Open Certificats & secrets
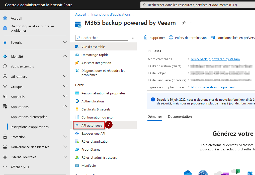The width and height of the screenshot is (255, 175). click(96, 109)
